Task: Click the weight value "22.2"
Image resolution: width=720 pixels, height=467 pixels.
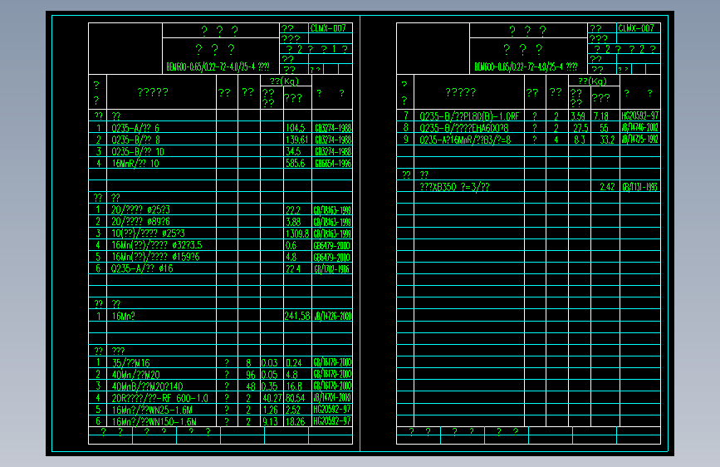Action: pyautogui.click(x=293, y=210)
